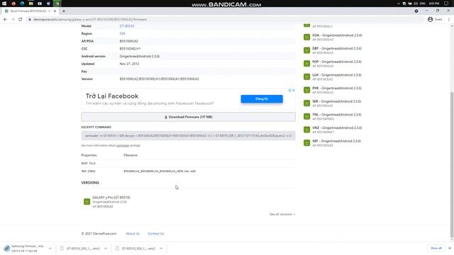
Task: Open the Guest profile menu
Action: coord(435,19)
